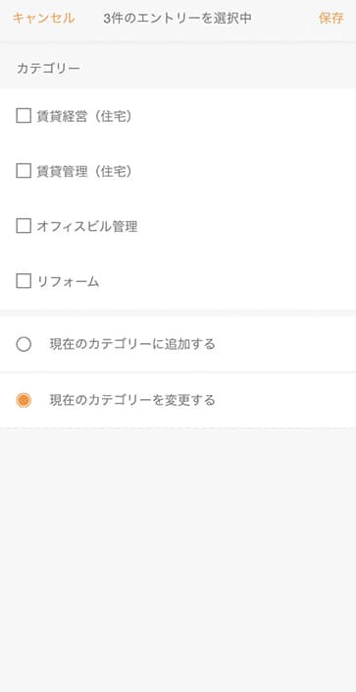Click blank space right of リフォーム row
Image resolution: width=356 pixels, height=692 pixels.
click(228, 281)
